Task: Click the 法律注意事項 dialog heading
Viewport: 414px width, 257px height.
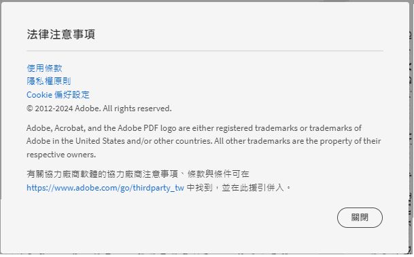Action: (61, 34)
